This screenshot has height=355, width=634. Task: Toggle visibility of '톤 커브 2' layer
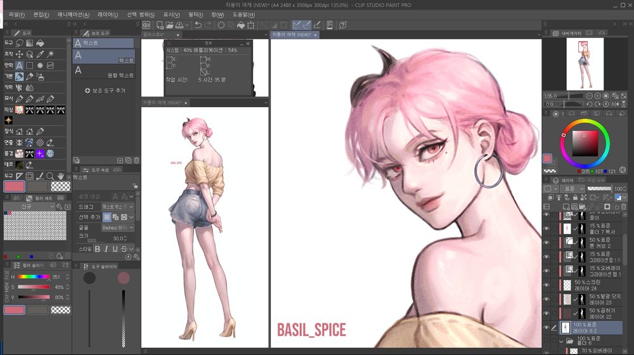pyautogui.click(x=547, y=243)
